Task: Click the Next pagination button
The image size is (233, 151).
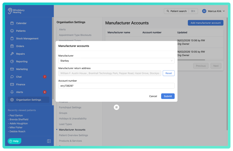Action: (216, 66)
